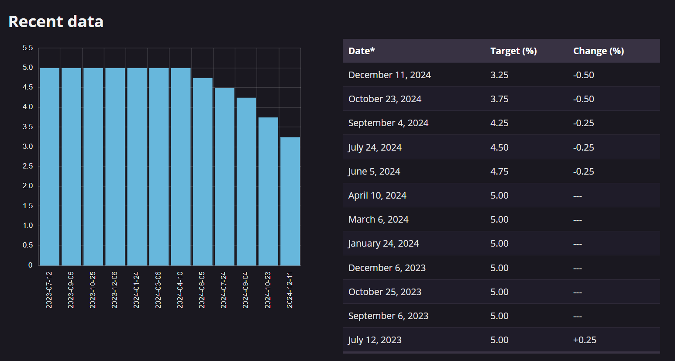Viewport: 675px width, 361px height.
Task: Click the 2023-07-12 x-axis label
Action: (49, 290)
